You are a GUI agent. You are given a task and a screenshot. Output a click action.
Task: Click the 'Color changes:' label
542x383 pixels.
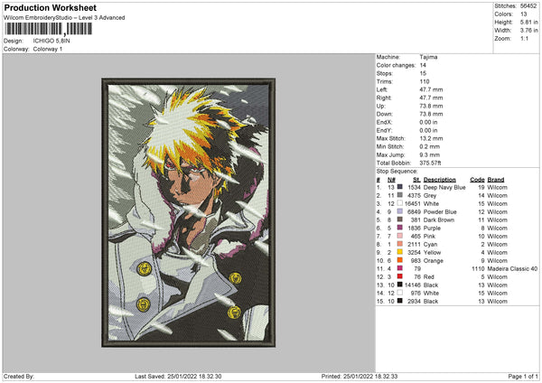pyautogui.click(x=396, y=65)
